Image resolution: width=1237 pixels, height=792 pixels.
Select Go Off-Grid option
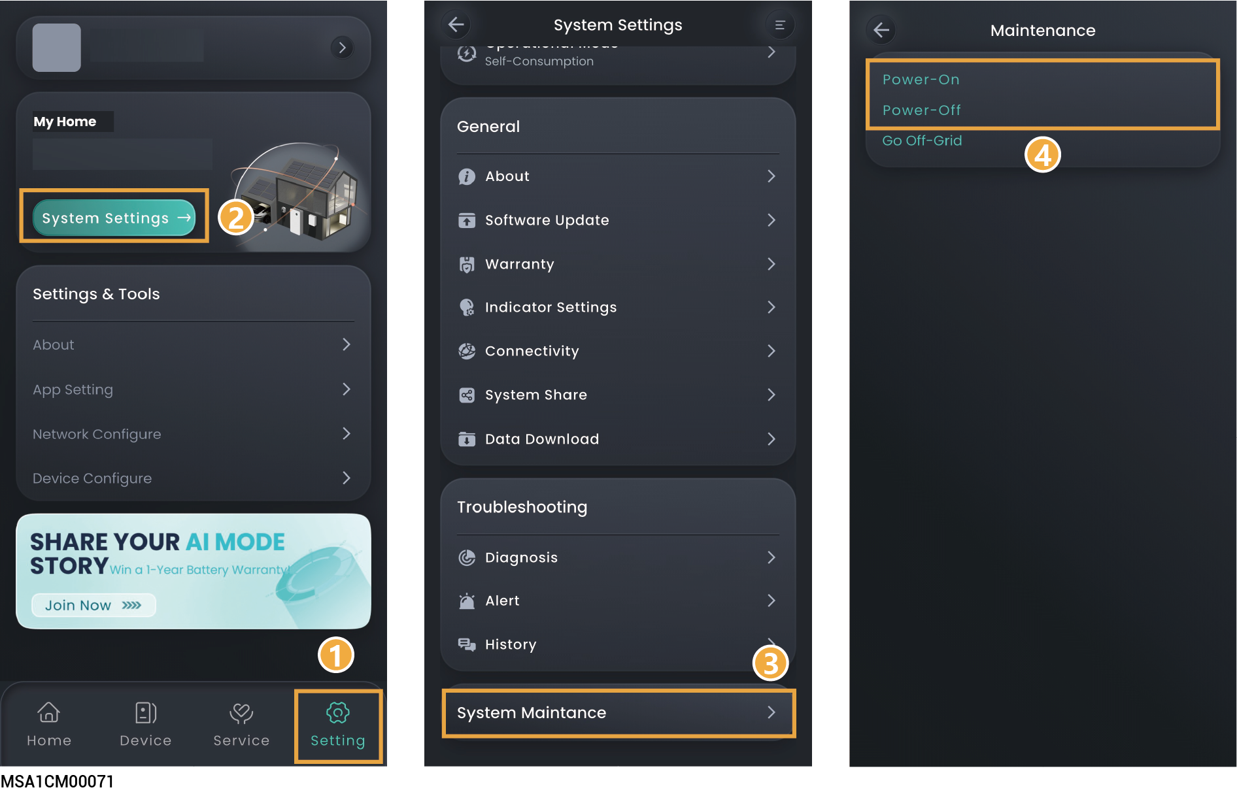(x=922, y=140)
